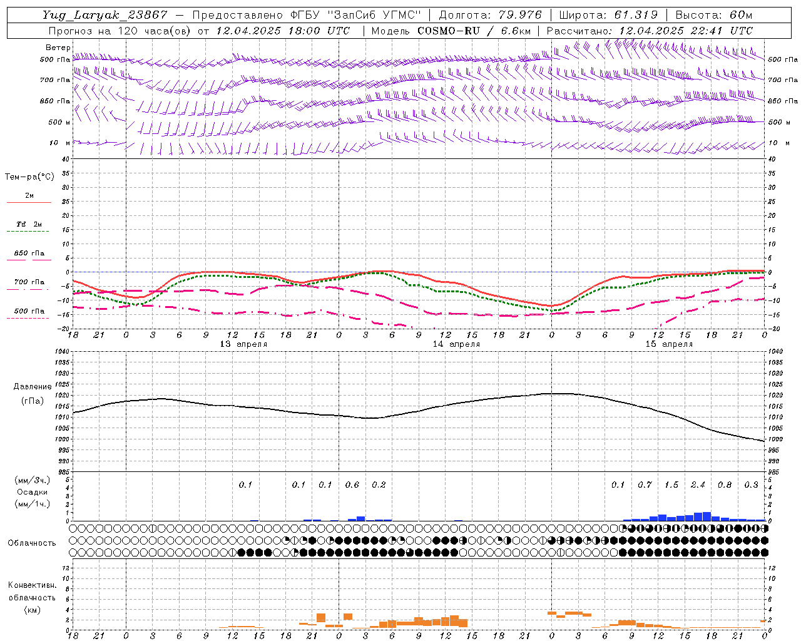Click the 3-hour precipitation value 0.7

pos(645,485)
